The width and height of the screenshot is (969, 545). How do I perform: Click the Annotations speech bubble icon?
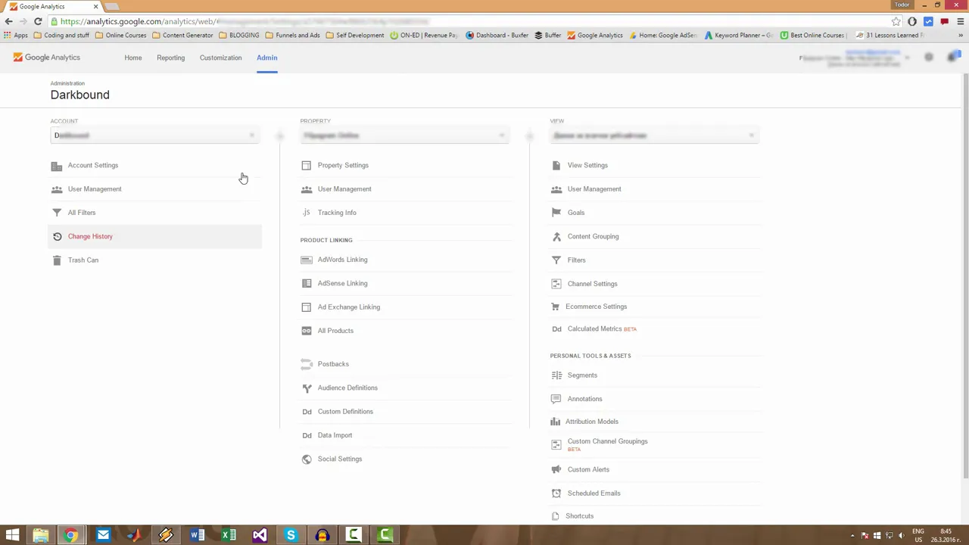click(556, 399)
